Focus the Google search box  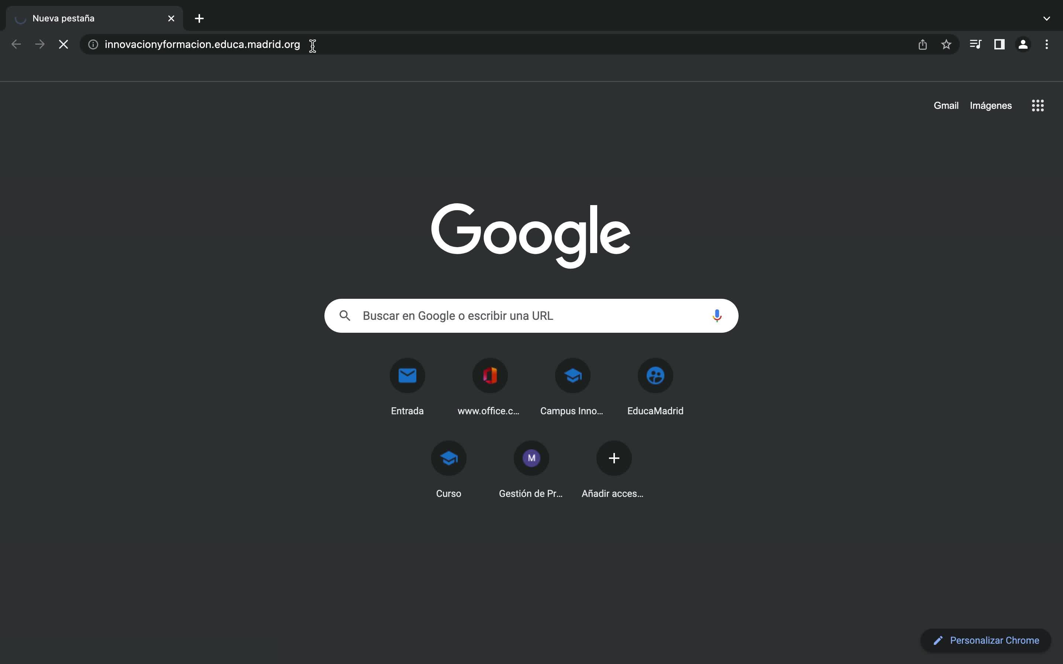[527, 316]
